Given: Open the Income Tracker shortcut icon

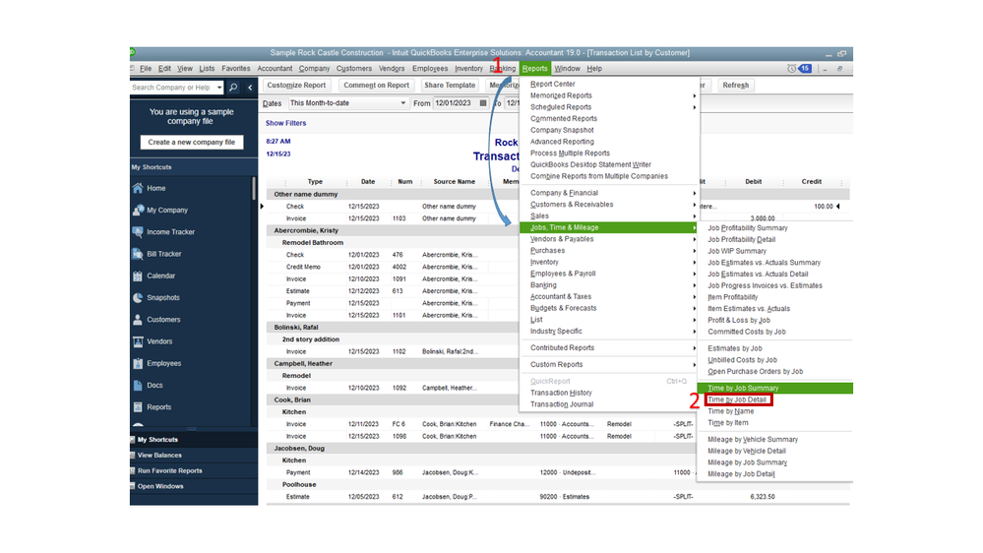Looking at the screenshot, I should pyautogui.click(x=138, y=232).
